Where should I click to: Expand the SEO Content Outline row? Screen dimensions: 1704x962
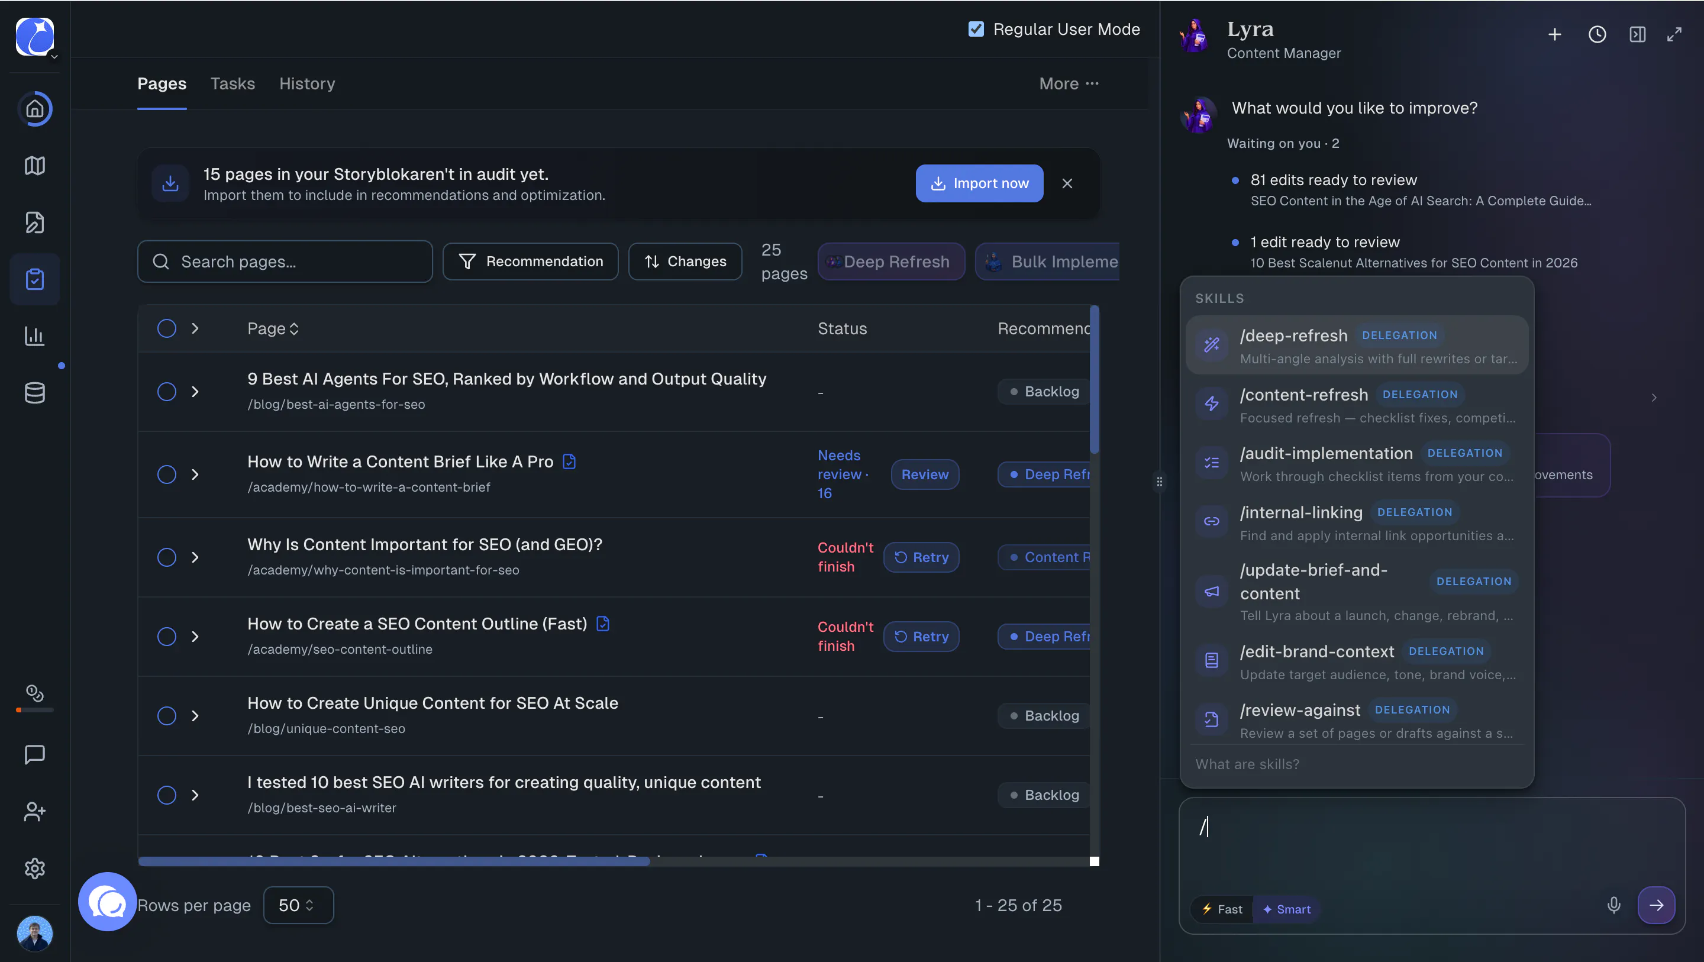195,637
